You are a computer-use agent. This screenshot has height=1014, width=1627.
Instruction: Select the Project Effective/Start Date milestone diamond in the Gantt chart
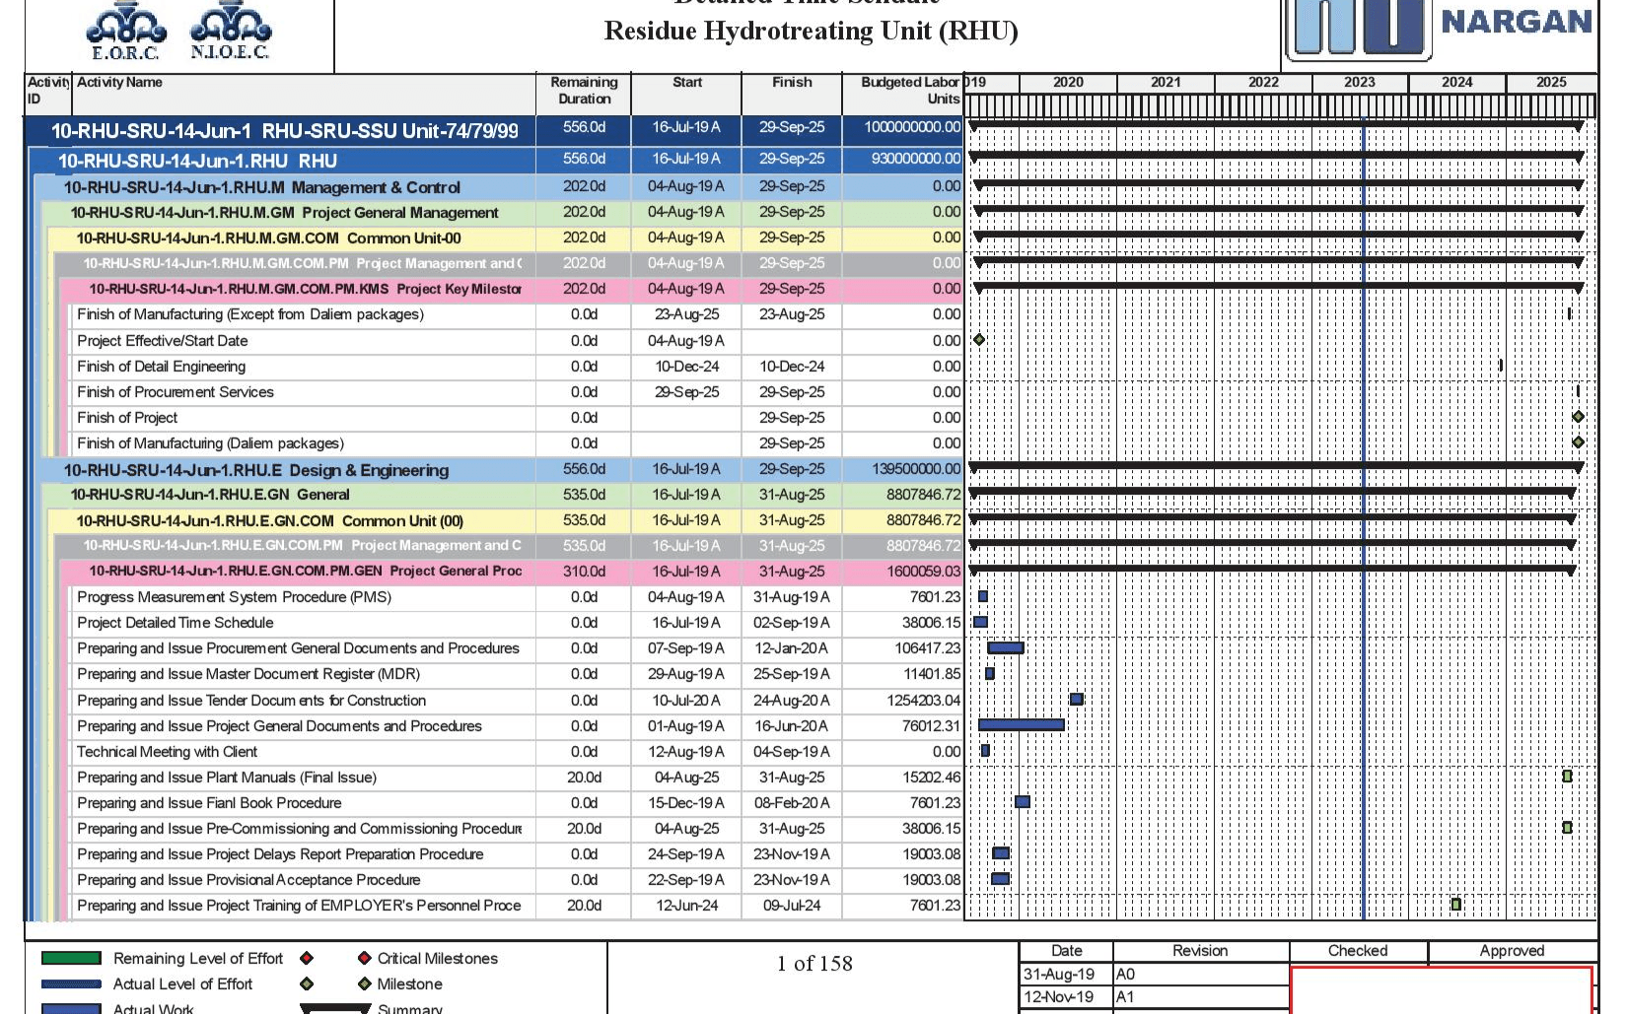click(979, 340)
